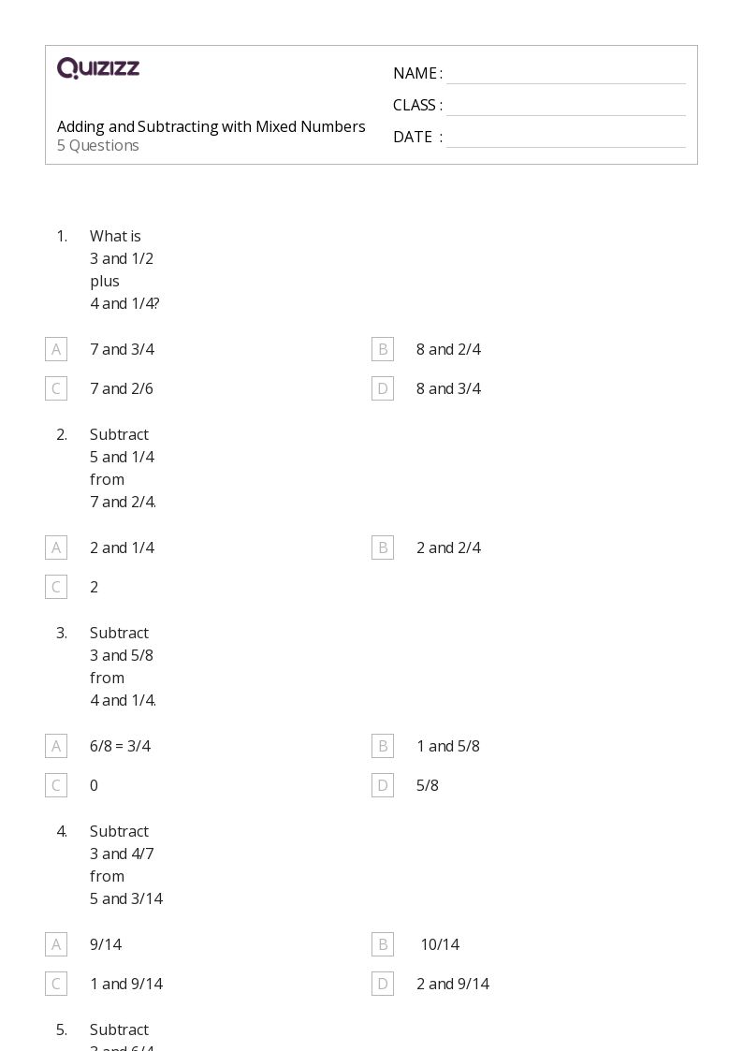Click the CLASS blank line field
Image resolution: width=743 pixels, height=1051 pixels.
click(566, 107)
